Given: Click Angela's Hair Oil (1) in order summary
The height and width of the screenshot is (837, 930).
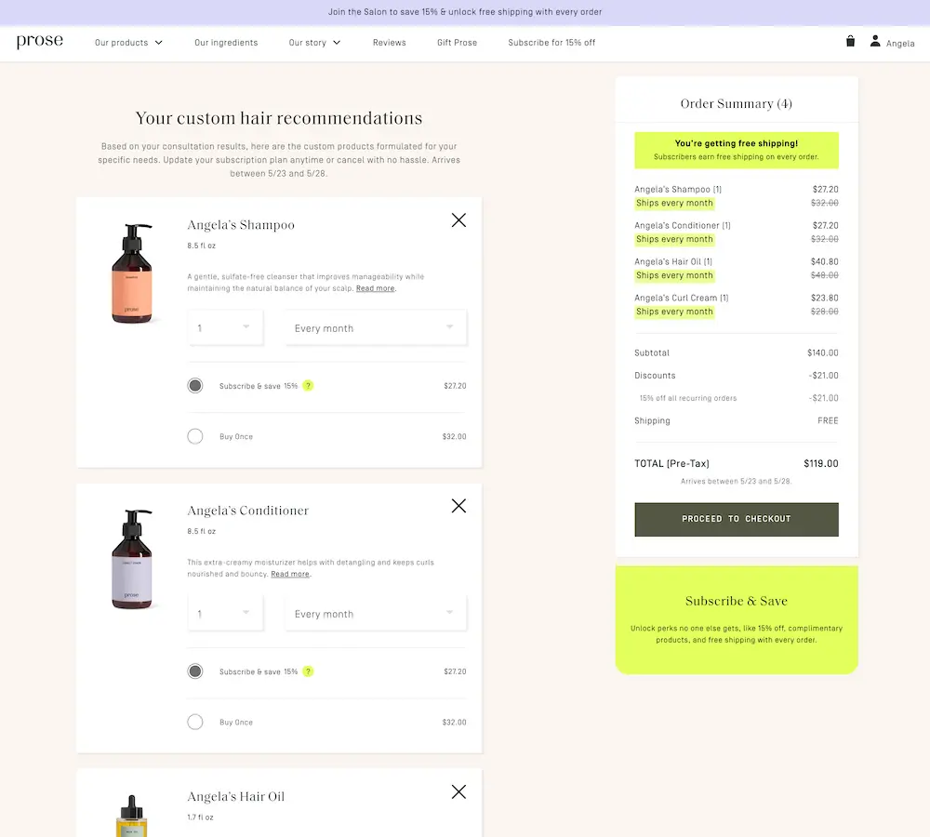Looking at the screenshot, I should 673,261.
